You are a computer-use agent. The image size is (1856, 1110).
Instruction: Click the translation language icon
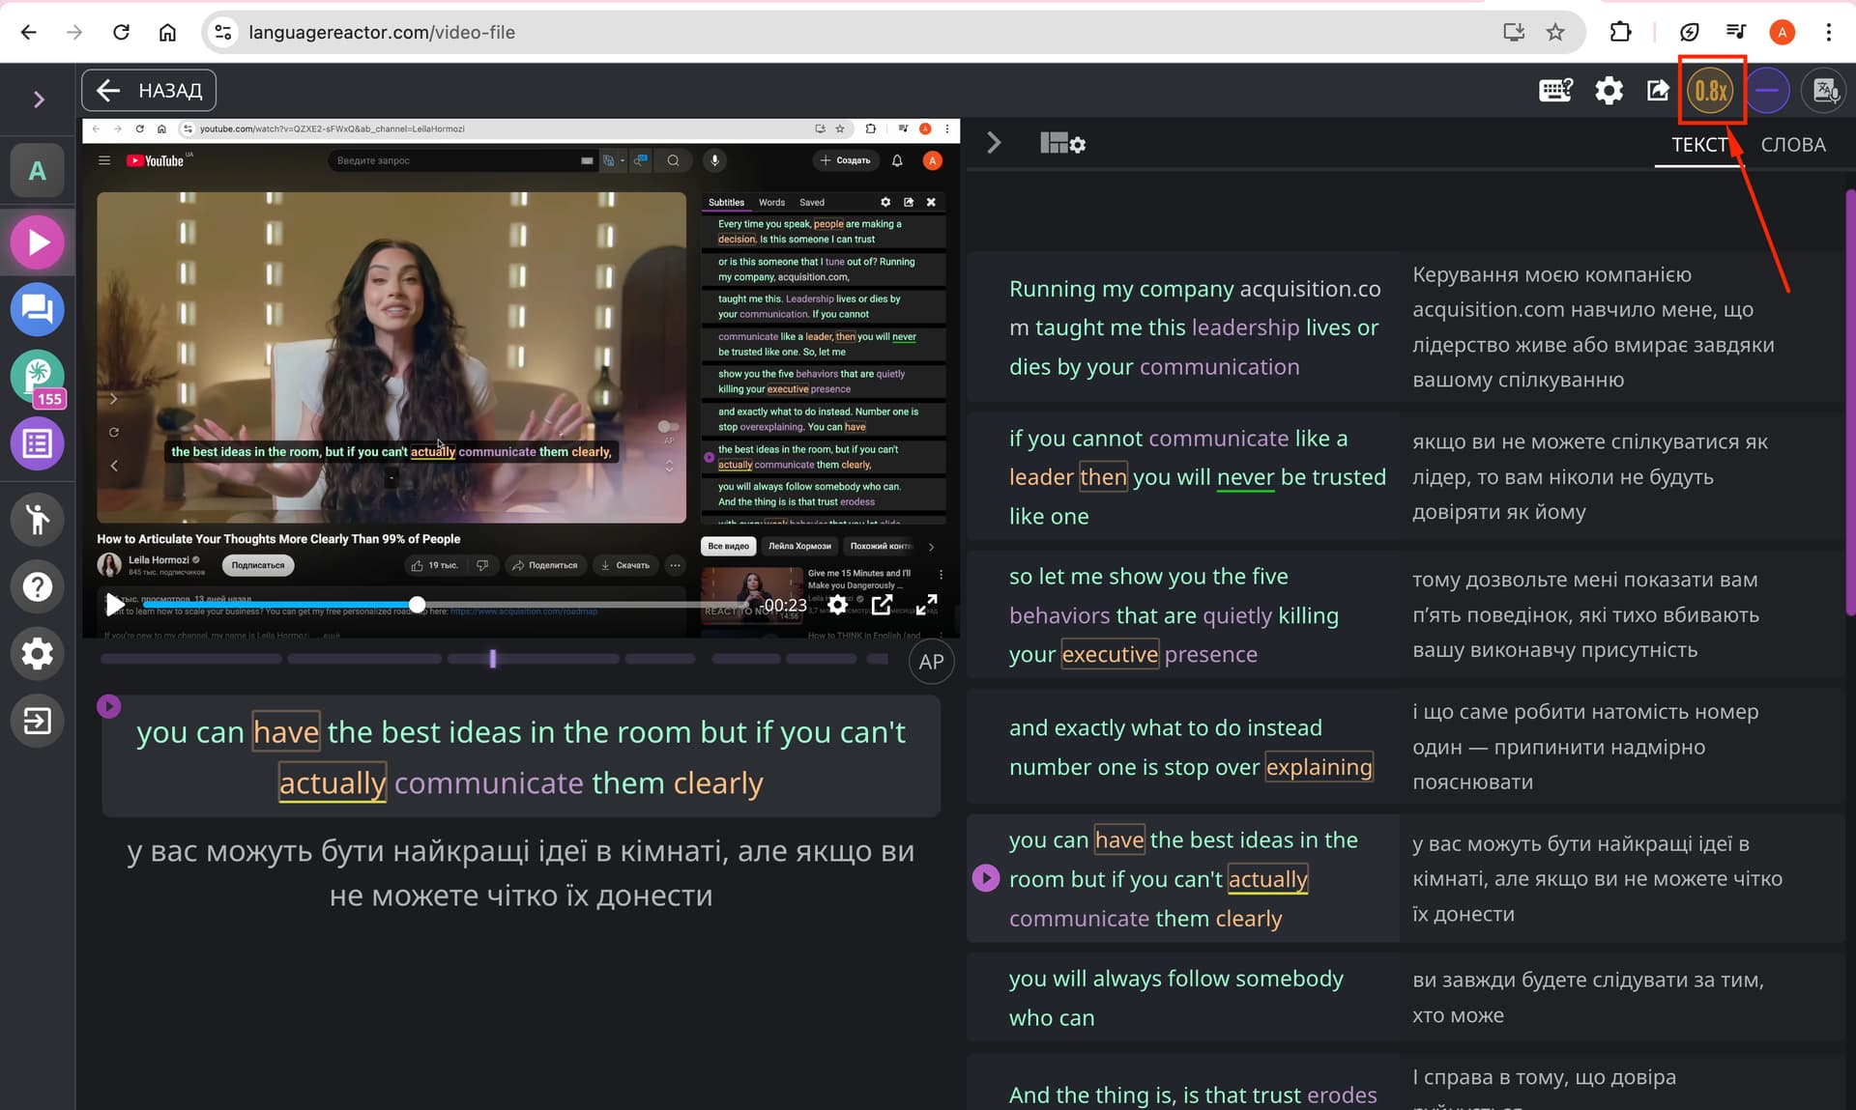click(x=1825, y=91)
